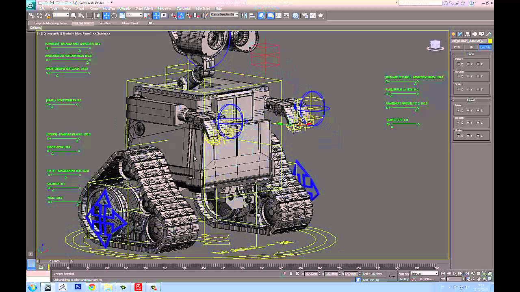520x292 pixels.
Task: Open Create Selection Set dropdown
Action: coord(224,15)
